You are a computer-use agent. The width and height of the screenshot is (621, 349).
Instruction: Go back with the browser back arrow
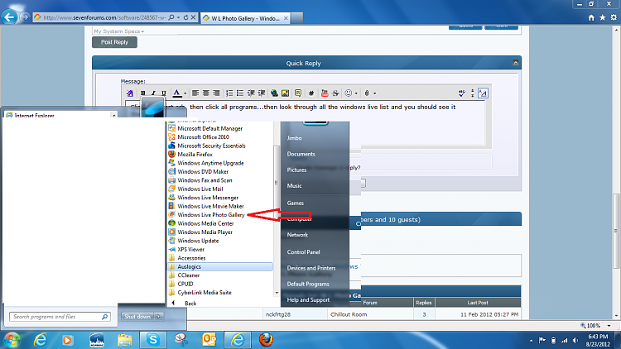click(x=9, y=17)
